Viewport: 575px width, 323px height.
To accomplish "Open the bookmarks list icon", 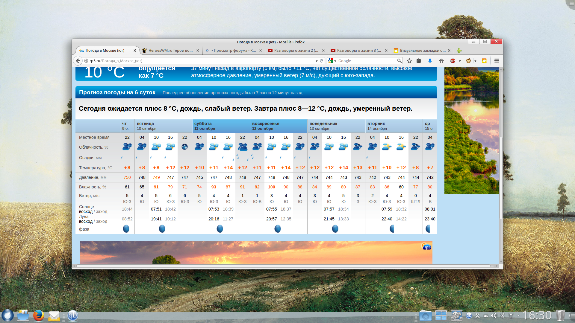I will [x=419, y=61].
